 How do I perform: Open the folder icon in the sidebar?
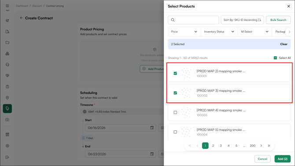click(7, 43)
